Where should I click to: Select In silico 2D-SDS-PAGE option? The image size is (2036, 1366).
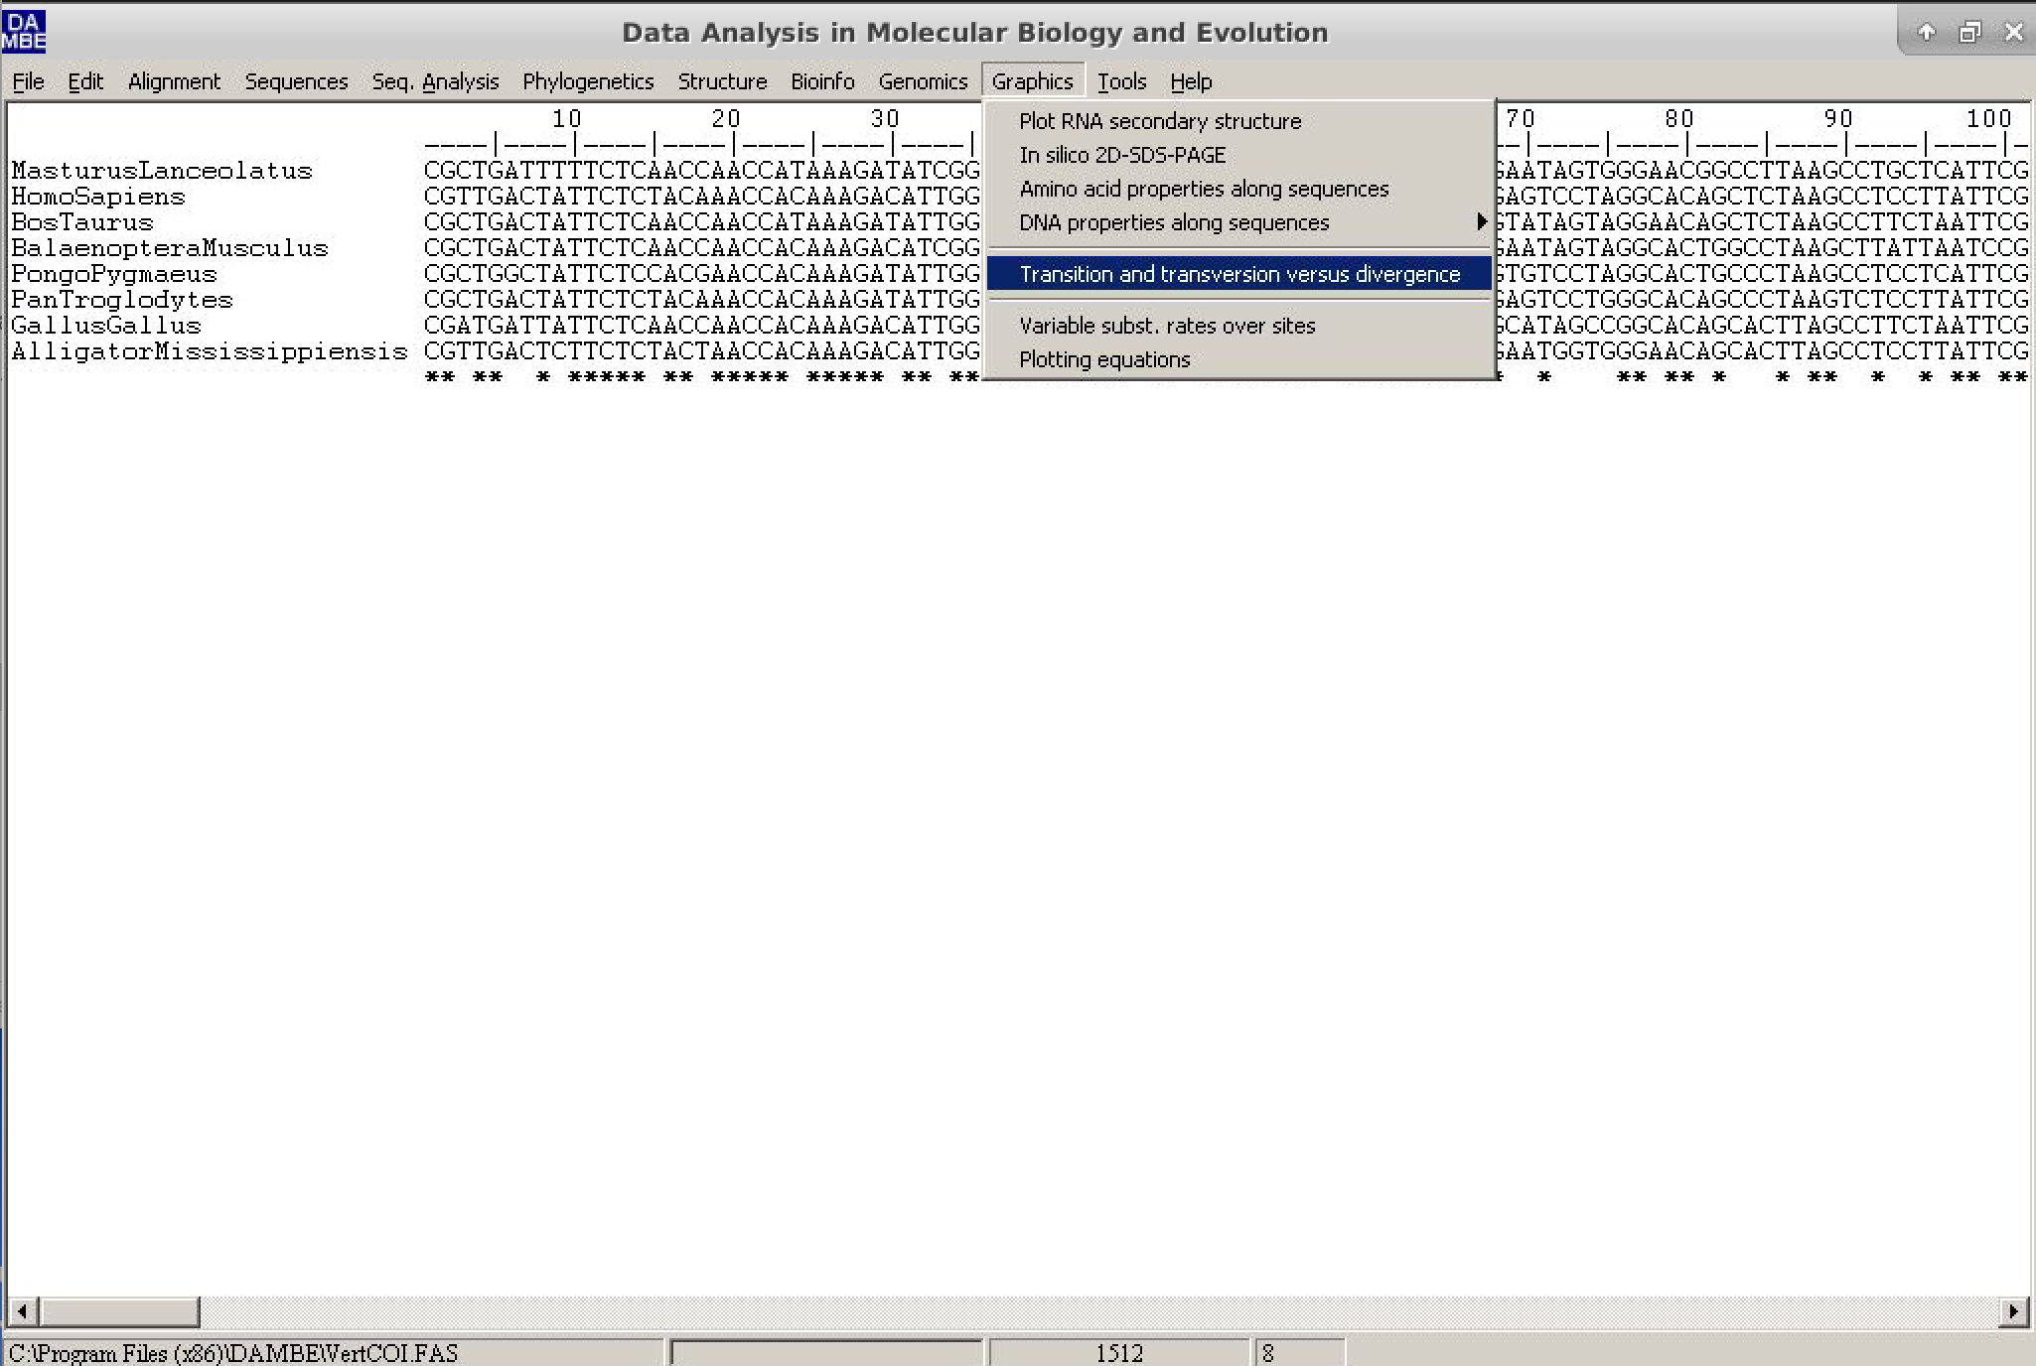point(1121,155)
